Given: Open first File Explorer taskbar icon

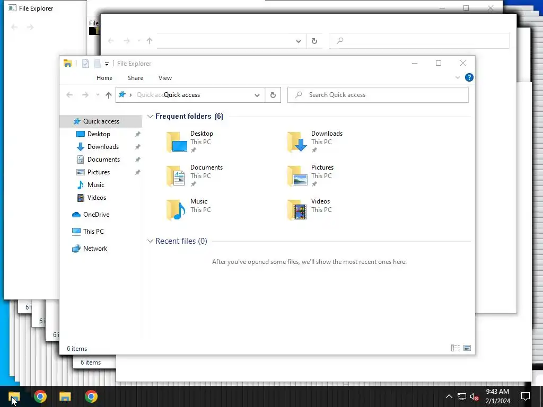Looking at the screenshot, I should pos(14,396).
